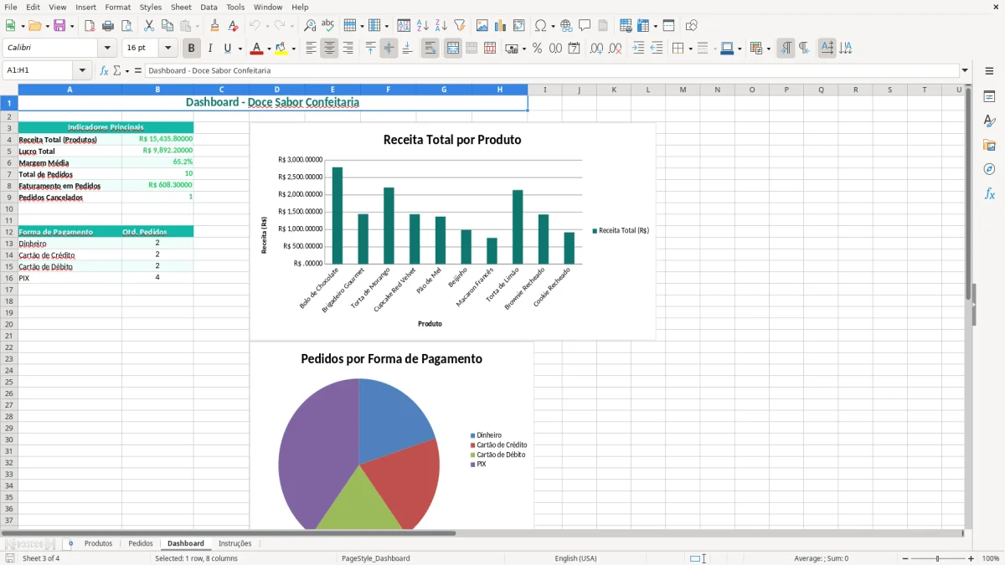Toggle Print Preview icon
This screenshot has width=1005, height=565.
[x=126, y=26]
